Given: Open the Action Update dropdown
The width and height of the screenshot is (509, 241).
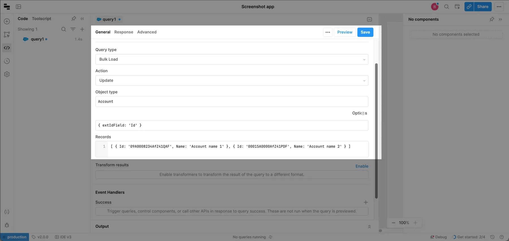Looking at the screenshot, I should click(232, 81).
